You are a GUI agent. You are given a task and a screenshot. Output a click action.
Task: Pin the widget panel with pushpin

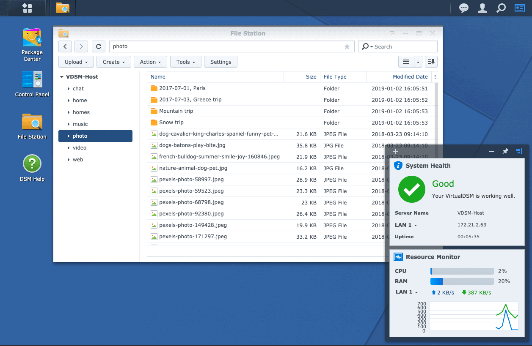505,151
